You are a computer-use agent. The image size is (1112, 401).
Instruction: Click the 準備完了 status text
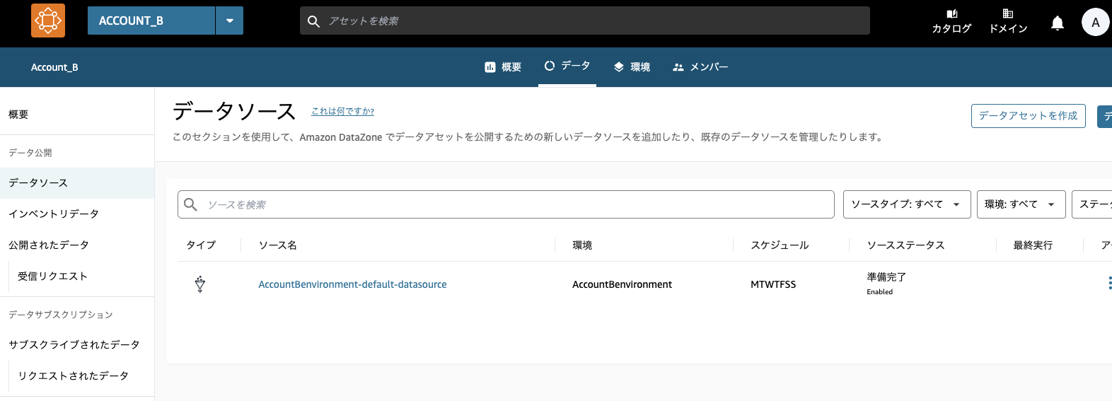pos(886,277)
